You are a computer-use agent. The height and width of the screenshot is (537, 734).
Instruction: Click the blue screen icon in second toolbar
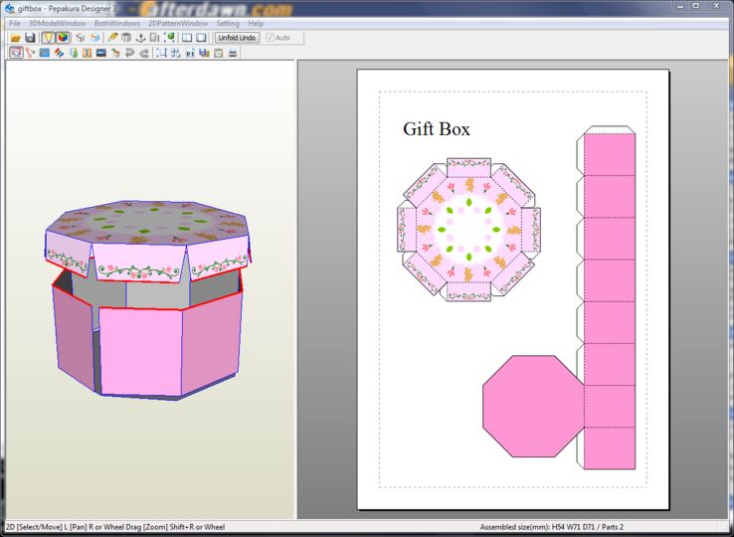pos(45,53)
